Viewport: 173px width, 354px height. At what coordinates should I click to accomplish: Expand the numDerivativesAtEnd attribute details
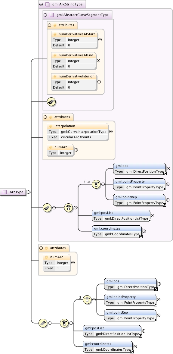point(99,61)
